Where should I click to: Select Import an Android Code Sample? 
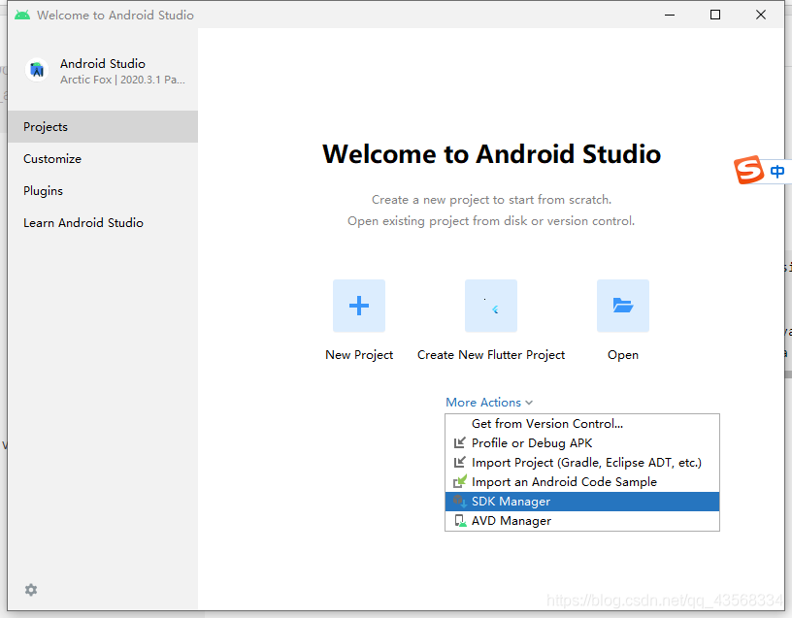[x=582, y=481]
